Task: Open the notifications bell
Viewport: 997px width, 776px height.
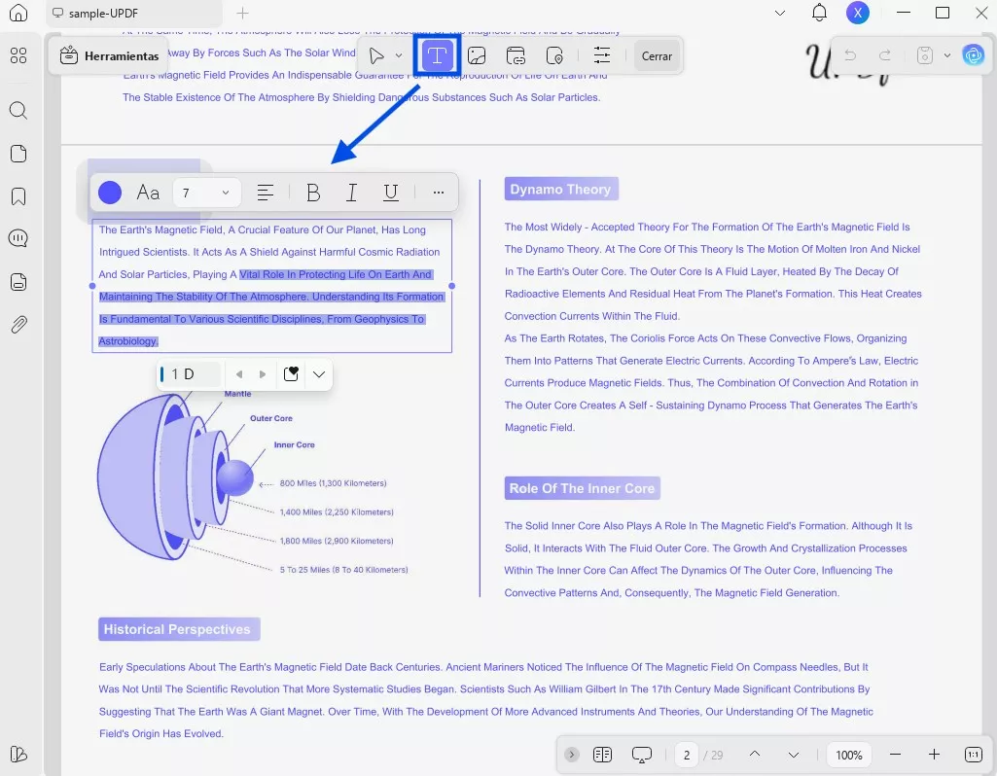Action: [x=819, y=13]
